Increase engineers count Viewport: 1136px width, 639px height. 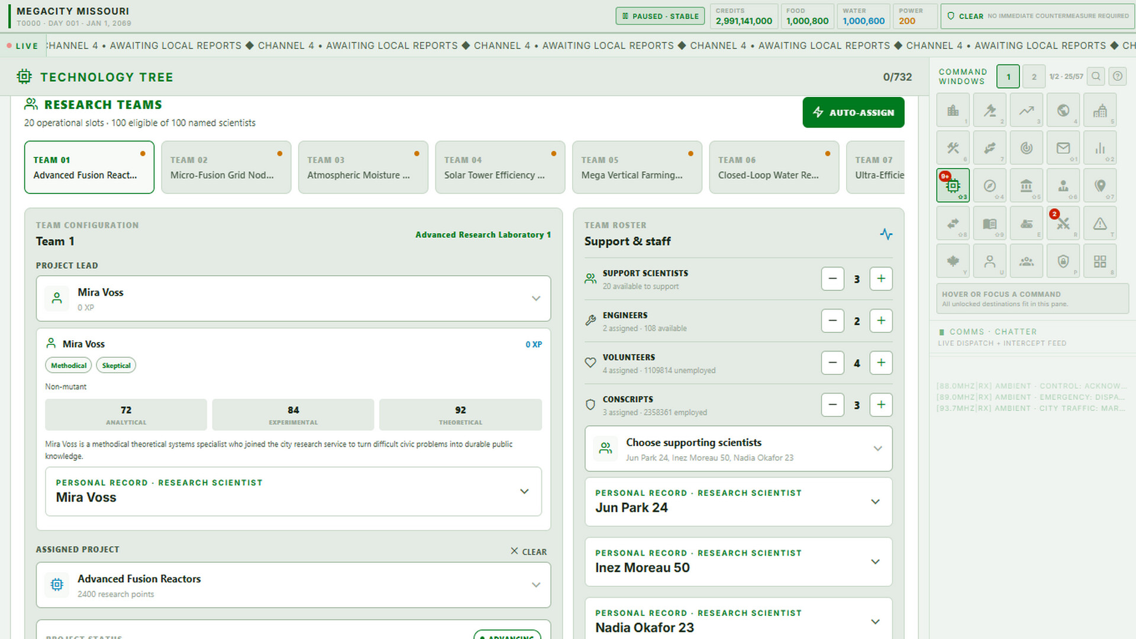[881, 321]
